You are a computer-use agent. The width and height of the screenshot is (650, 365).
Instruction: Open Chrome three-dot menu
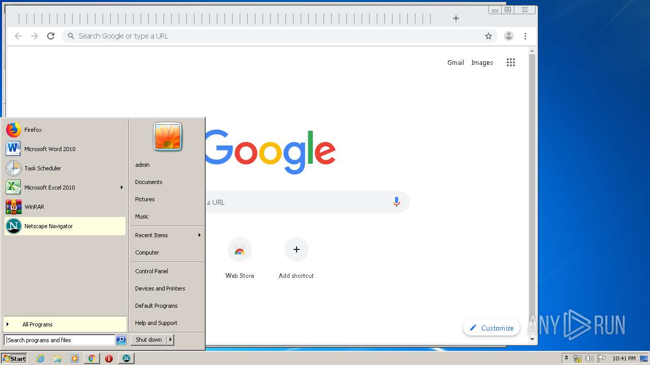[525, 36]
